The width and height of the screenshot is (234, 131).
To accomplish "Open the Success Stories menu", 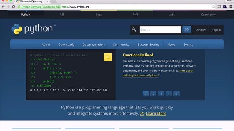I will (x=148, y=44).
